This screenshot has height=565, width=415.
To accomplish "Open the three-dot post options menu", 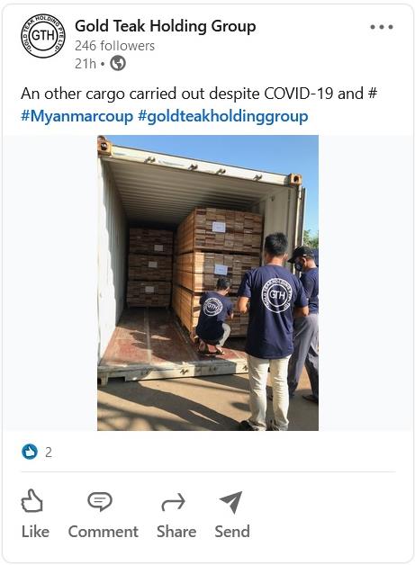I will [x=382, y=27].
